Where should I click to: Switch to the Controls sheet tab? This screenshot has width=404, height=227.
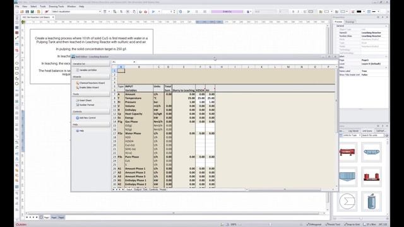153,189
